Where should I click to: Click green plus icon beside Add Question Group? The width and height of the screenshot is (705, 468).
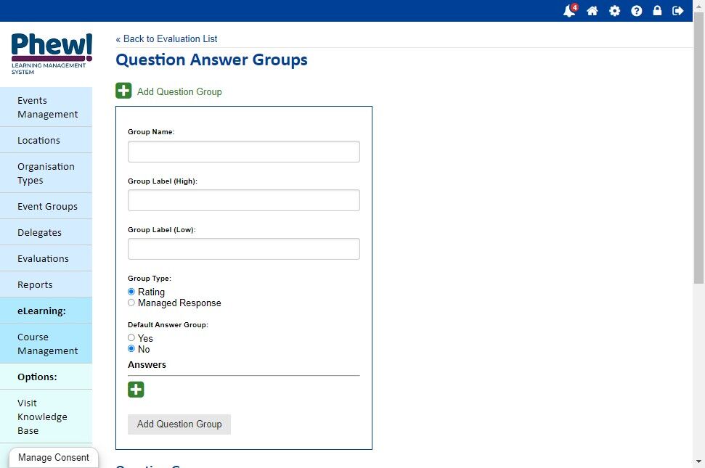pyautogui.click(x=123, y=91)
